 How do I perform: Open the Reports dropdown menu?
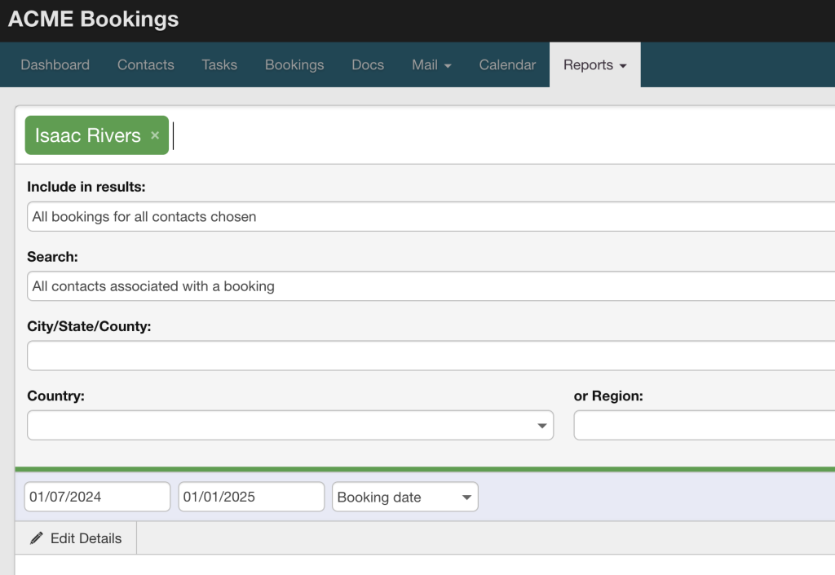click(594, 64)
